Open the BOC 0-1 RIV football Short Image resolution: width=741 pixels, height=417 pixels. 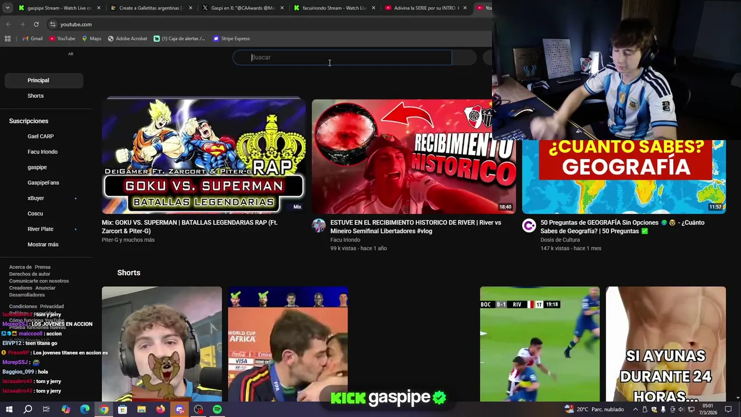point(540,344)
